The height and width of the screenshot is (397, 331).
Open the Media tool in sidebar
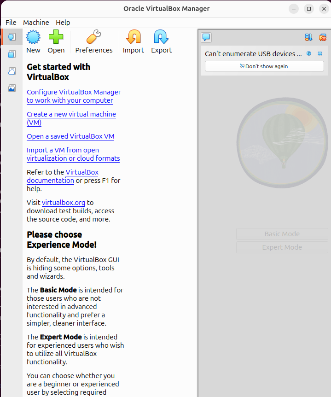12,88
